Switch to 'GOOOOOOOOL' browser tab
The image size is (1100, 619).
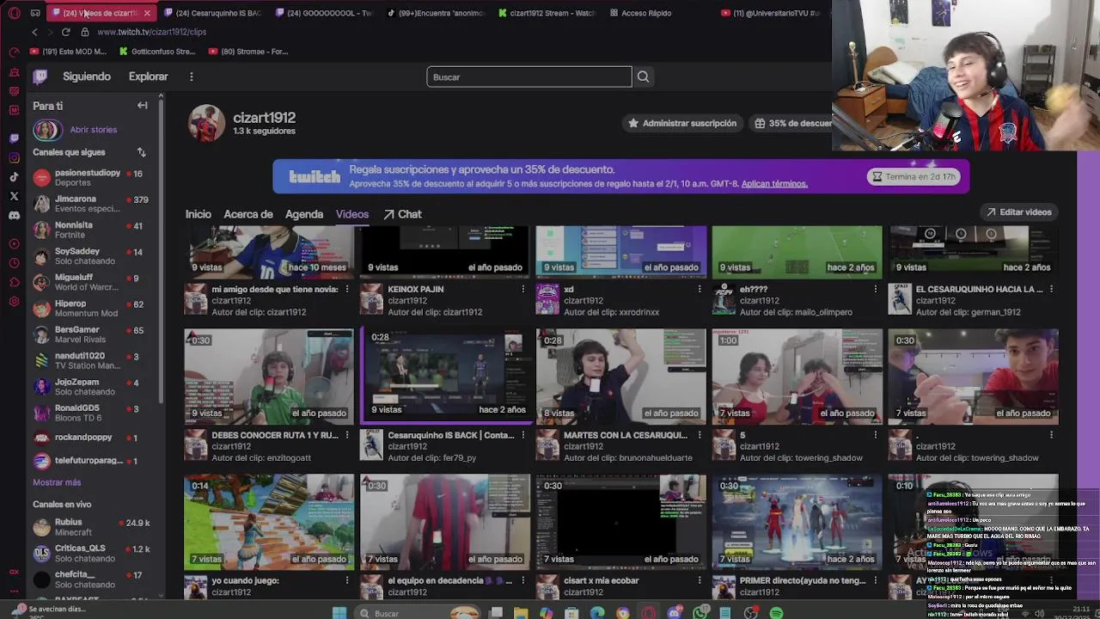(323, 13)
